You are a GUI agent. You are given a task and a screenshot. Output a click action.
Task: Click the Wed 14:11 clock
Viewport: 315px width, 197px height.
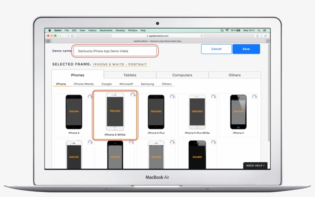click(x=249, y=30)
